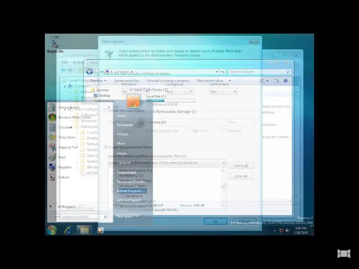Viewport: 359px width, 269px height.
Task: Open Solitaire from Start menu
Action: pyautogui.click(x=64, y=177)
